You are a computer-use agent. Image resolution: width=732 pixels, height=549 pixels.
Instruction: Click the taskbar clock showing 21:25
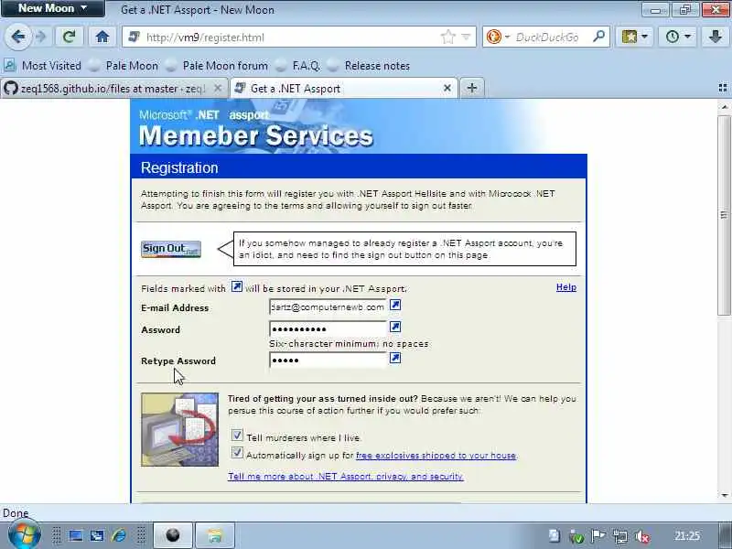[x=687, y=535]
